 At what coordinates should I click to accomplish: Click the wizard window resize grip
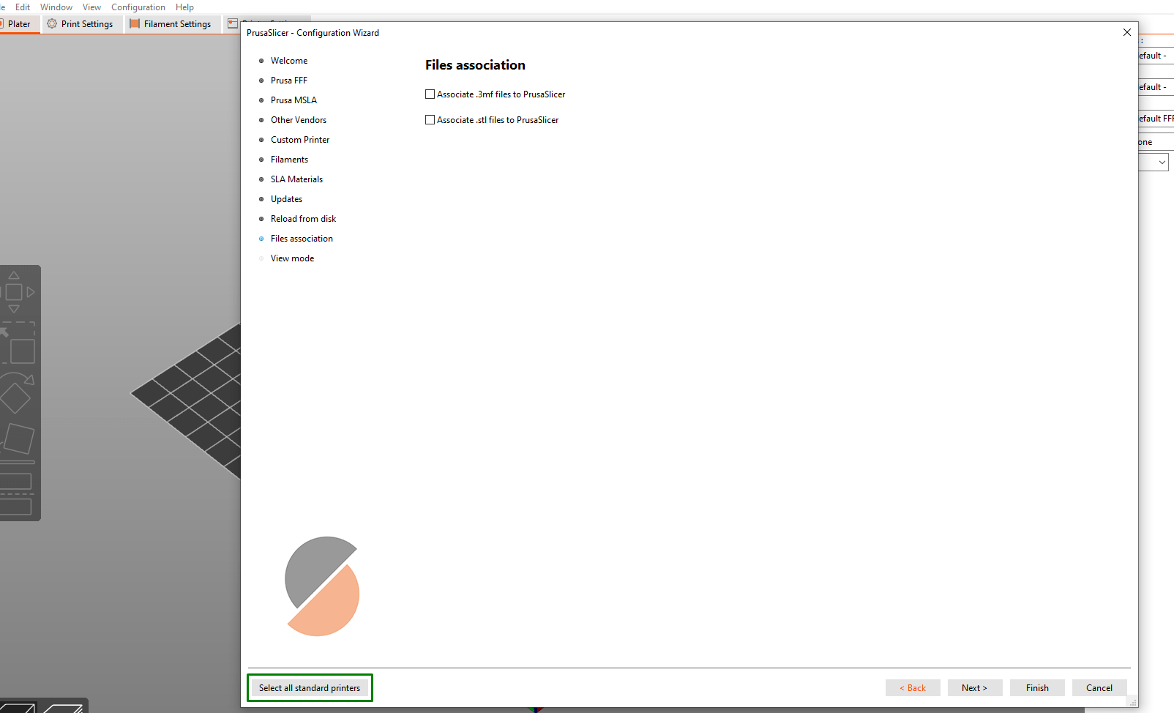[x=1133, y=703]
